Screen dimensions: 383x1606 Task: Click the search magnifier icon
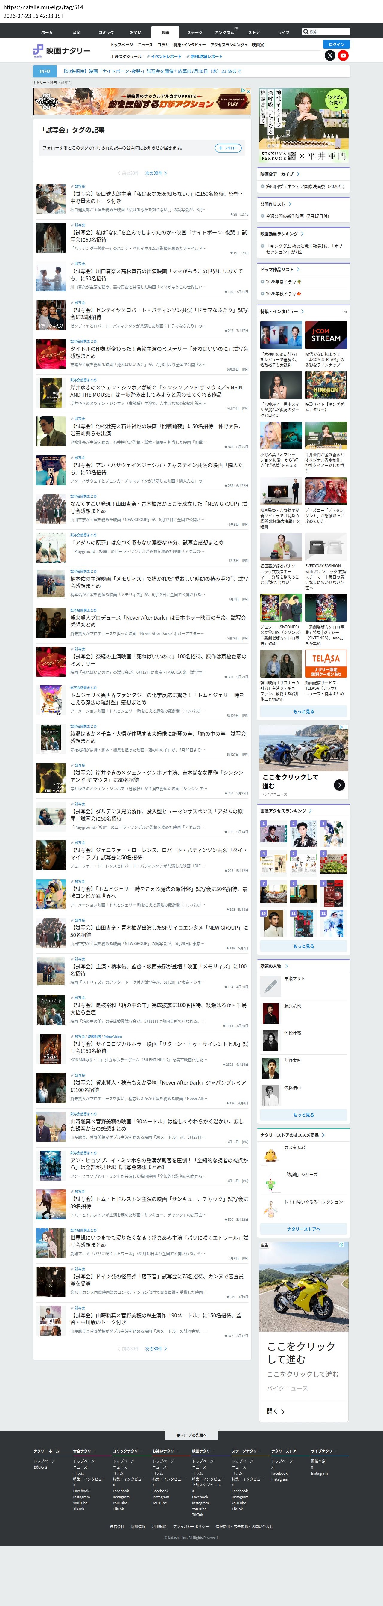click(306, 32)
